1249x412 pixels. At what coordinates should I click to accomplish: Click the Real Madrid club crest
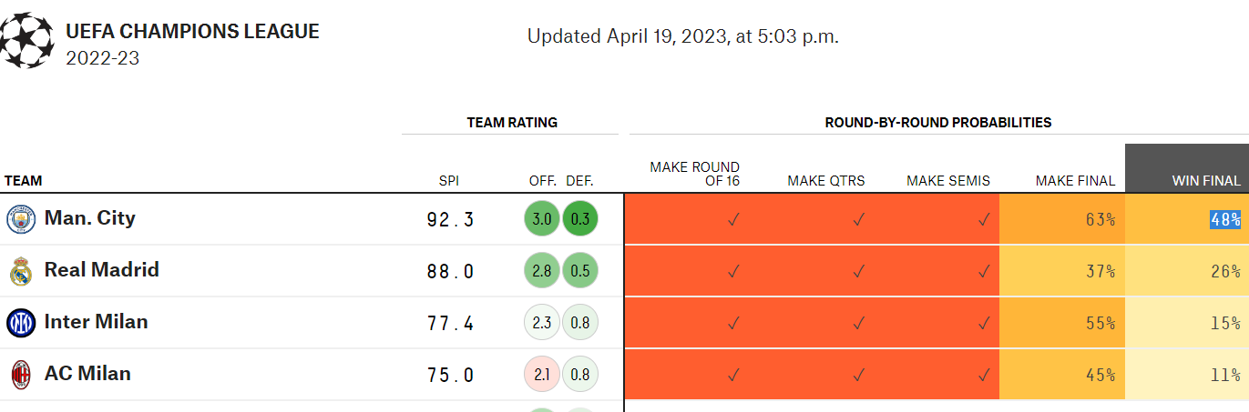point(20,271)
